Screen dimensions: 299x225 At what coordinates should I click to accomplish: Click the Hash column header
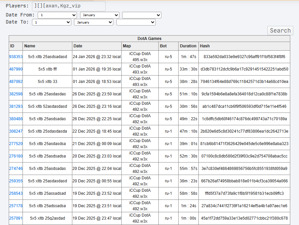[244, 46]
